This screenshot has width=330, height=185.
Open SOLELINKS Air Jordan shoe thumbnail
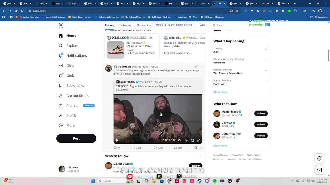tap(115, 50)
